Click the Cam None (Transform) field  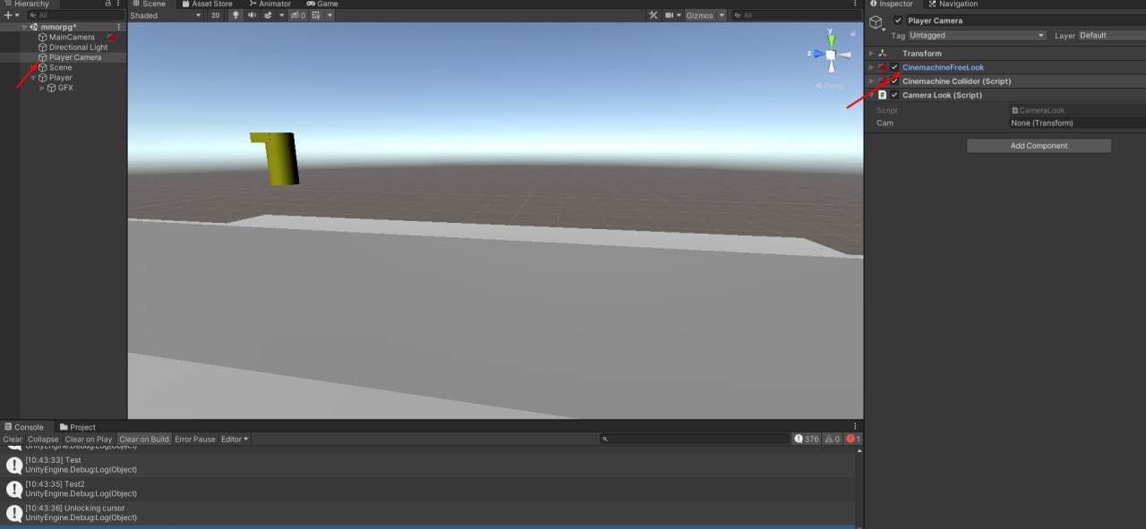click(1076, 124)
